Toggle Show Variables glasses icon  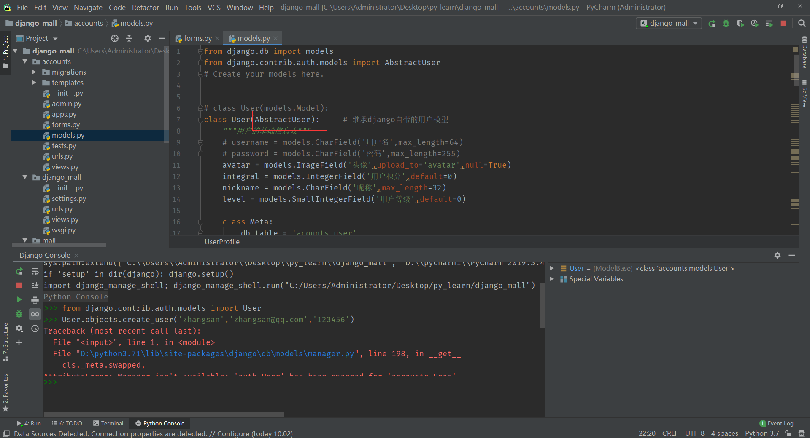[35, 314]
